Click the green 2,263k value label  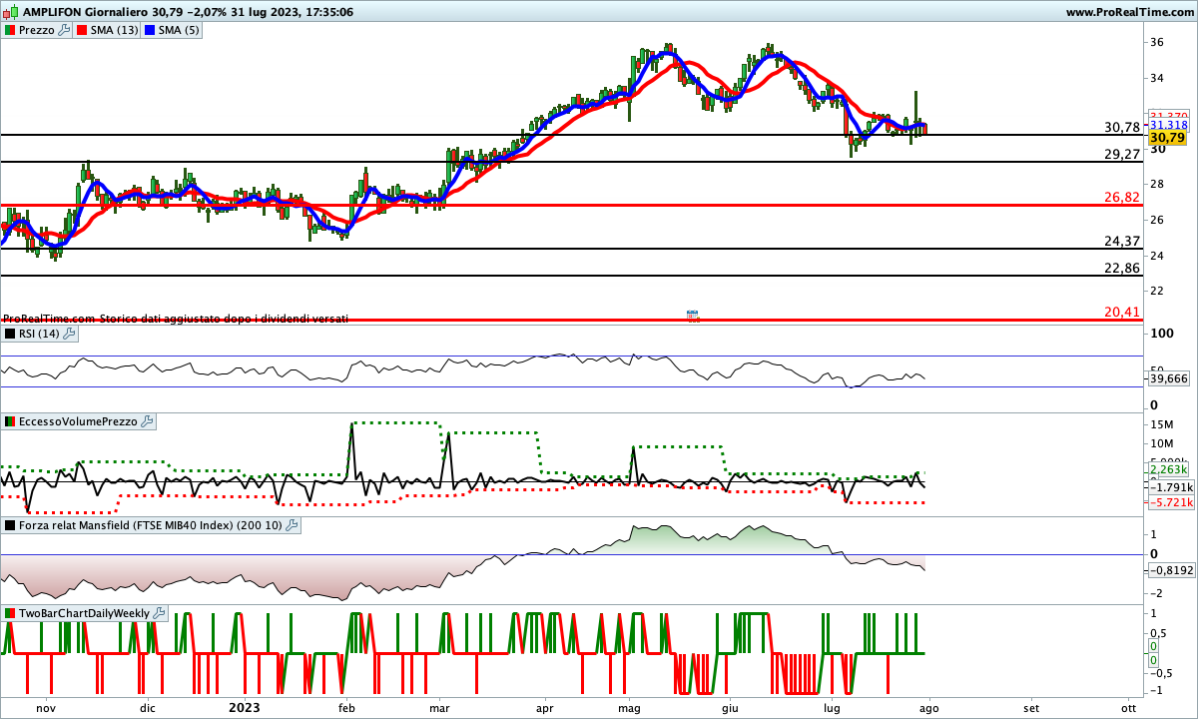coord(1168,469)
